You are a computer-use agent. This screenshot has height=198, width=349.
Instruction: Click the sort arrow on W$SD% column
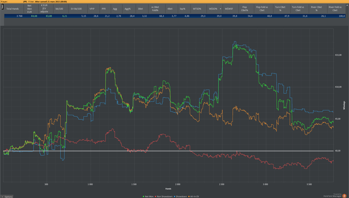[x=221, y=9]
